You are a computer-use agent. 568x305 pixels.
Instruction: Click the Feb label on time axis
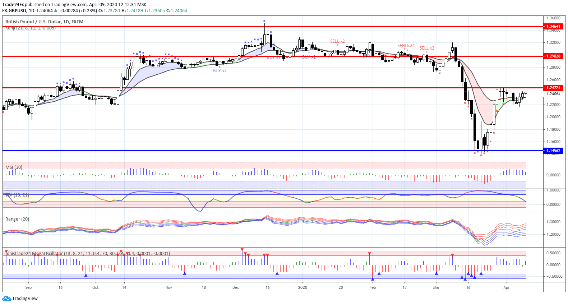373,287
